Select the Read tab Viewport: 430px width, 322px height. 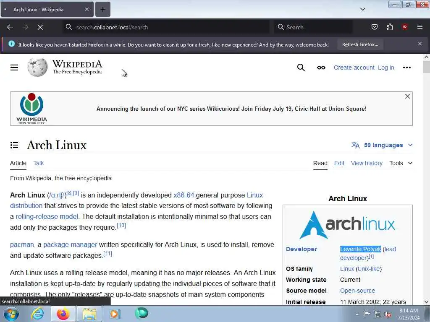(x=320, y=163)
